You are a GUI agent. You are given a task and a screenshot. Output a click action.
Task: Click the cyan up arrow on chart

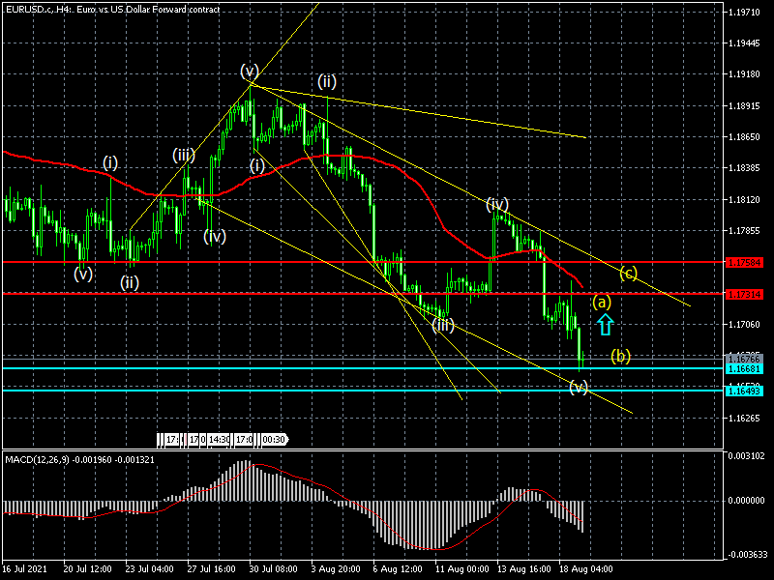(606, 324)
